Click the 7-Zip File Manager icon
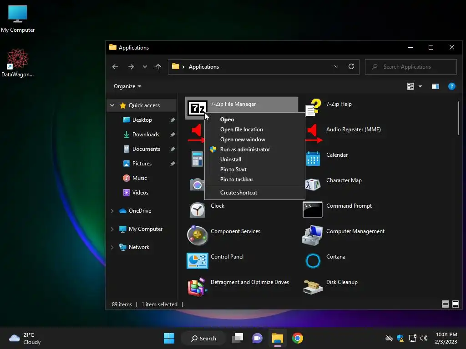 tap(198, 108)
